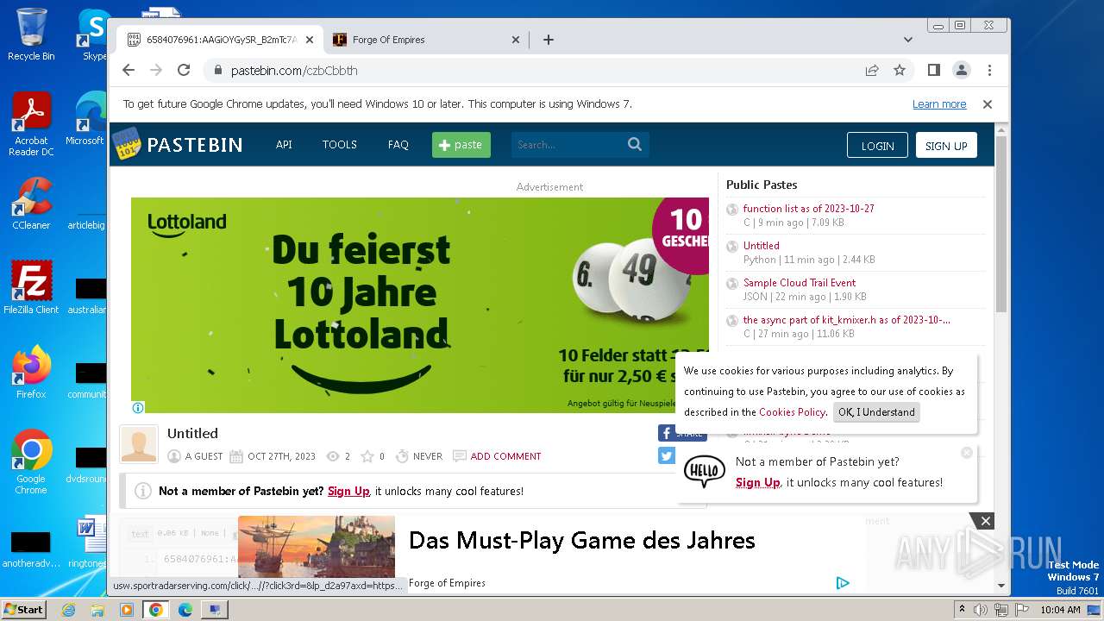The image size is (1104, 621).
Task: Open a new tab with plus button
Action: (549, 40)
